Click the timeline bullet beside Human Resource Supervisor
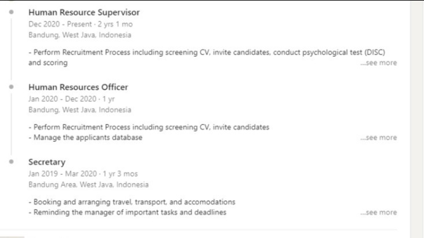 click(12, 12)
